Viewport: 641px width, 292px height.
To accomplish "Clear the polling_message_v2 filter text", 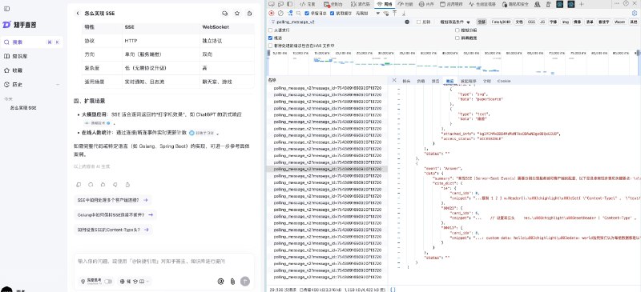I will click(x=407, y=22).
